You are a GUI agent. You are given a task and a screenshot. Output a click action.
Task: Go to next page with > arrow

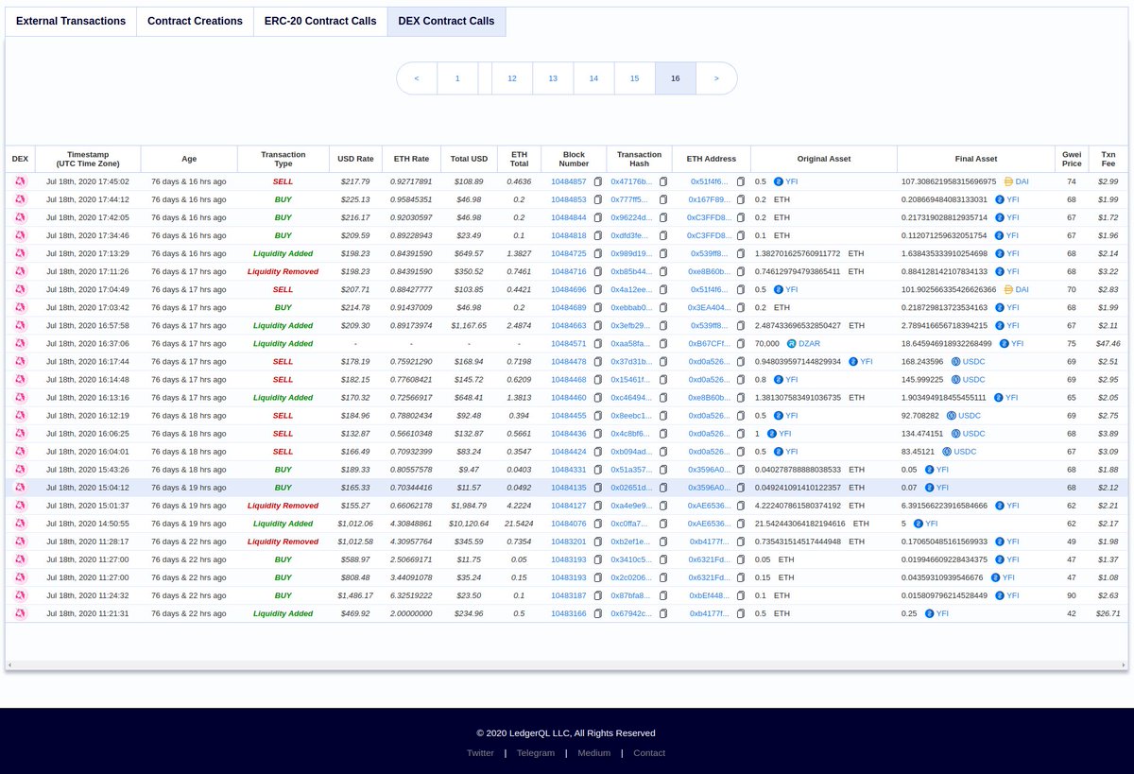coord(716,78)
